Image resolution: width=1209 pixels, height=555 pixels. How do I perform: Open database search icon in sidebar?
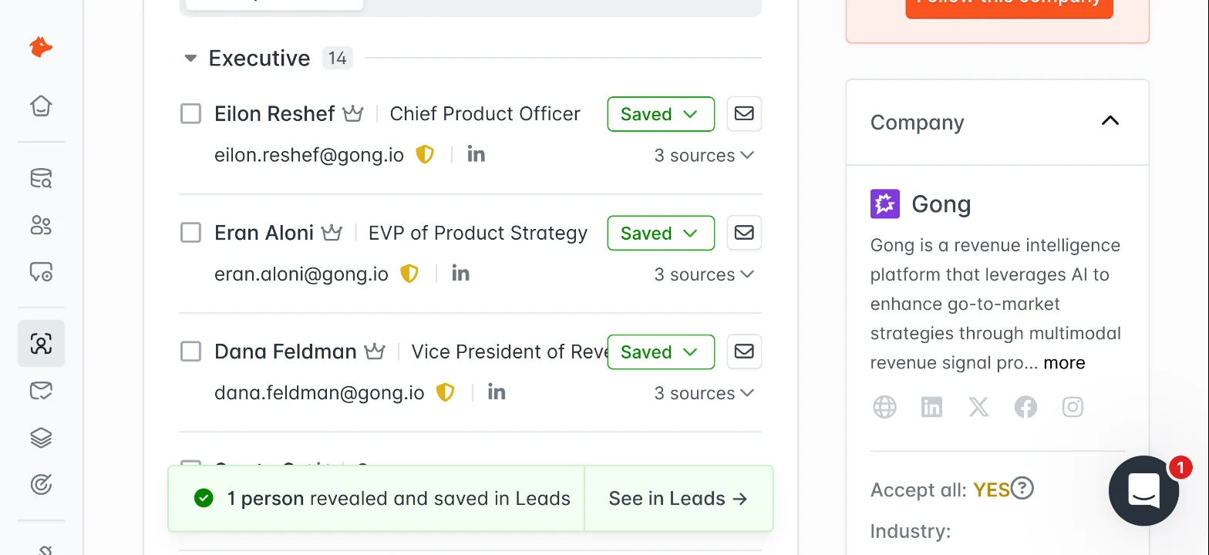pos(41,179)
